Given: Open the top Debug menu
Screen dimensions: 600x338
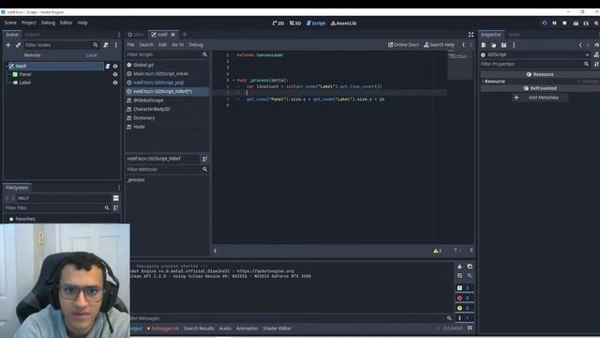Looking at the screenshot, I should pos(48,23).
